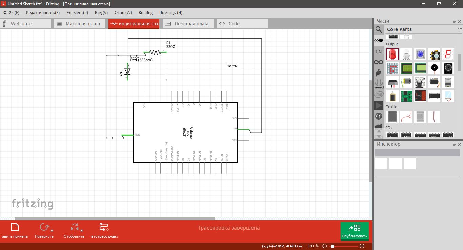Select the seven-segment display part
Screen dimensions: 463x250
tap(448, 54)
